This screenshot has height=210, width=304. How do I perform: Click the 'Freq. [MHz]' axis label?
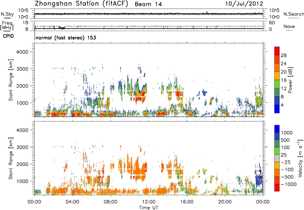coord(7,25)
